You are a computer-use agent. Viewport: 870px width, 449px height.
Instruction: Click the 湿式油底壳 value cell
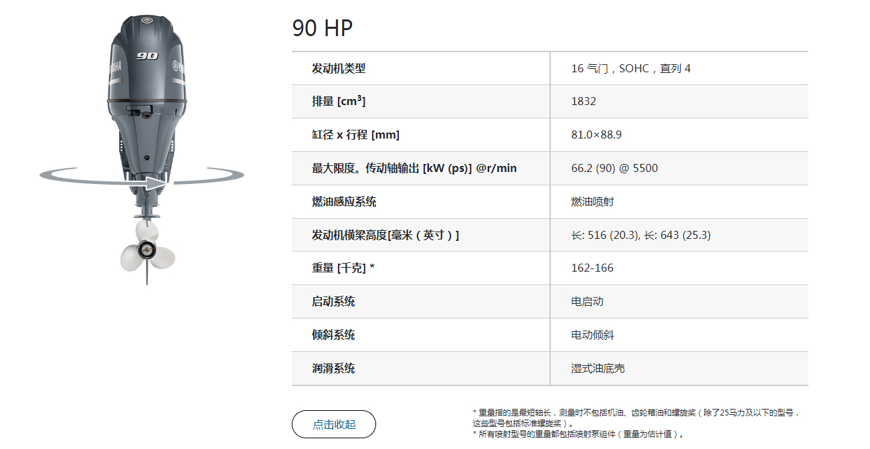[598, 368]
